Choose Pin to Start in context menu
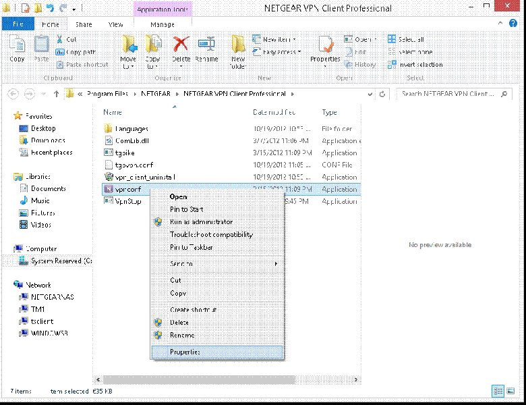526x405 pixels. click(217, 209)
